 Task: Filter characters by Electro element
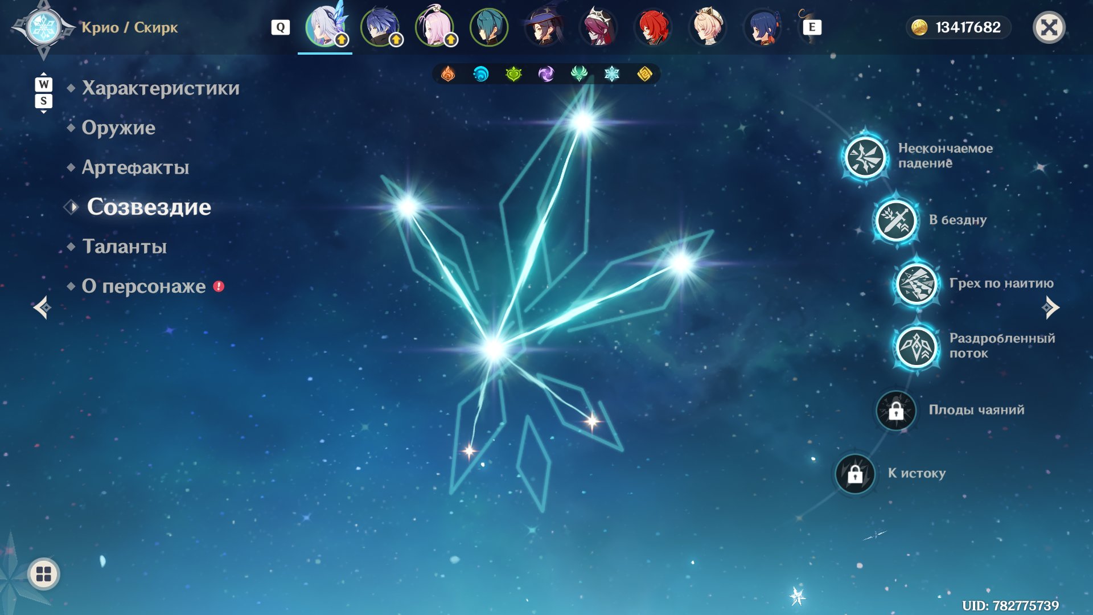click(x=546, y=74)
